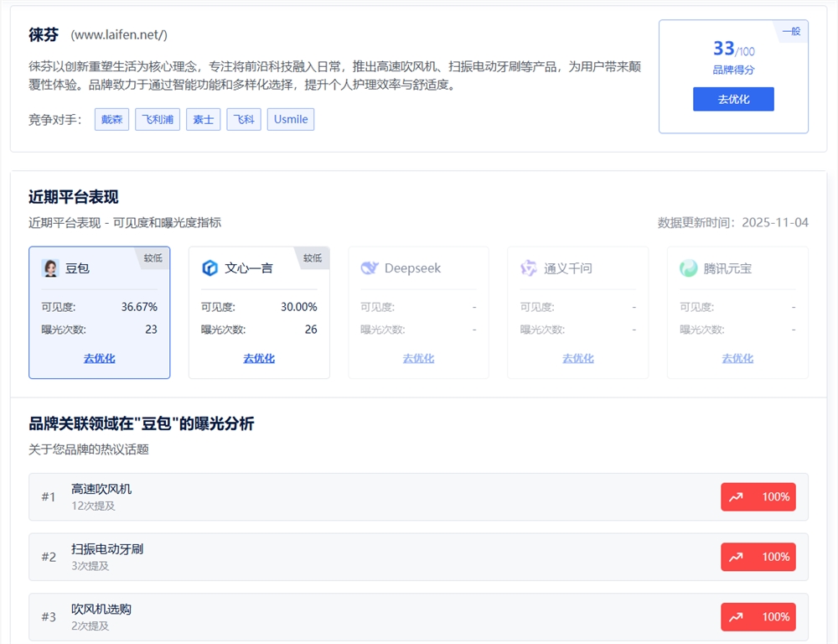Click the blue 去优化 button under 品牌得分
This screenshot has width=838, height=644.
[x=733, y=100]
